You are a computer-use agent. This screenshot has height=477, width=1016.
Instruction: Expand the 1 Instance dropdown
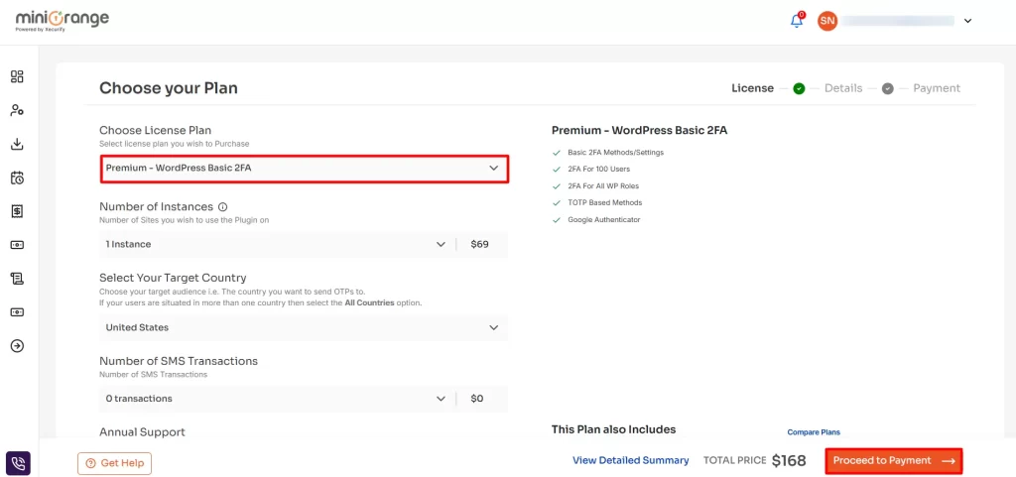276,244
